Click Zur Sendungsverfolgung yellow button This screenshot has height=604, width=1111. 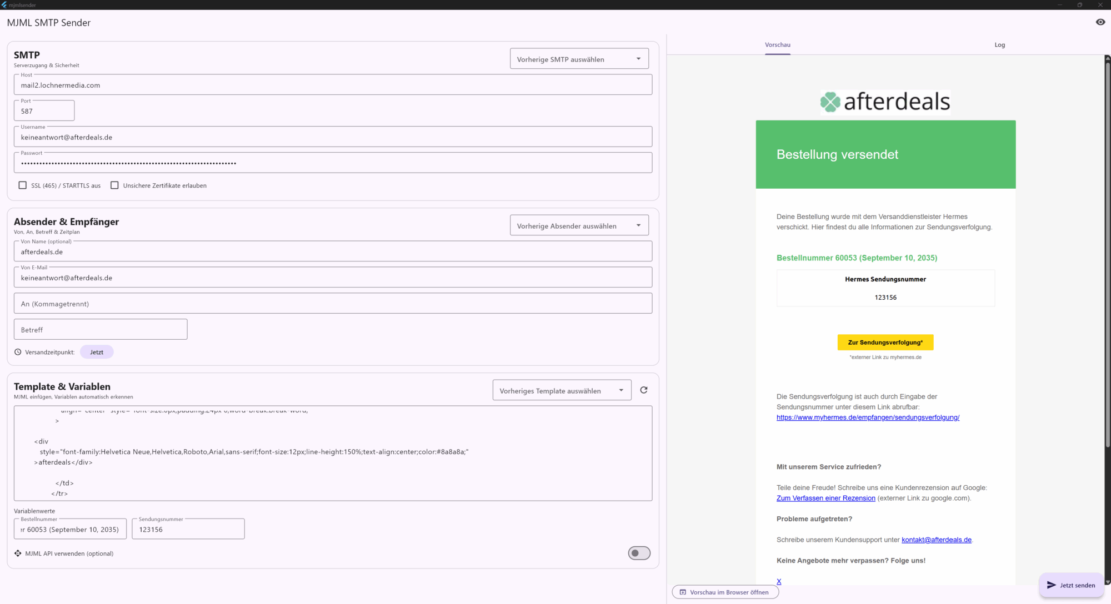click(885, 343)
